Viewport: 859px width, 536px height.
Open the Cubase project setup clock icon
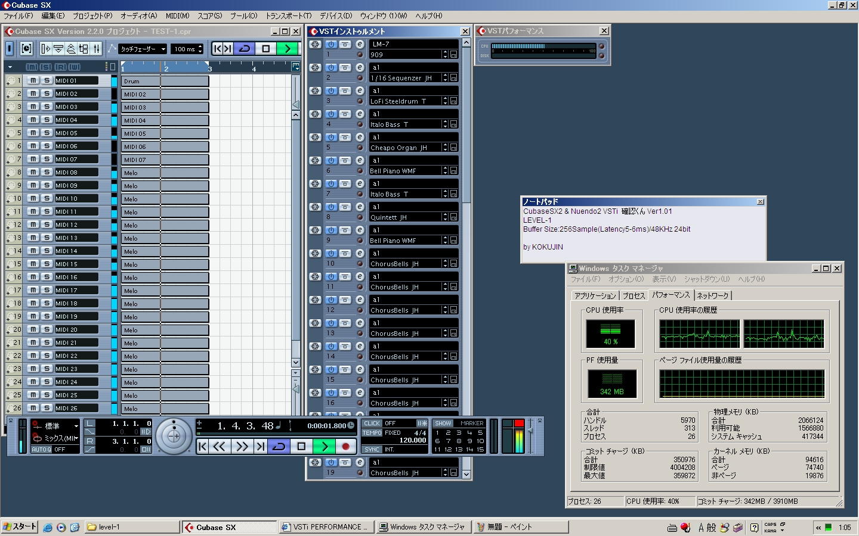pyautogui.click(x=26, y=48)
